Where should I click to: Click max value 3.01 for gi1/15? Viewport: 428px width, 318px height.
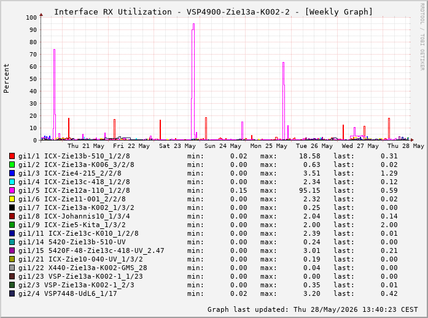[x=312, y=250]
